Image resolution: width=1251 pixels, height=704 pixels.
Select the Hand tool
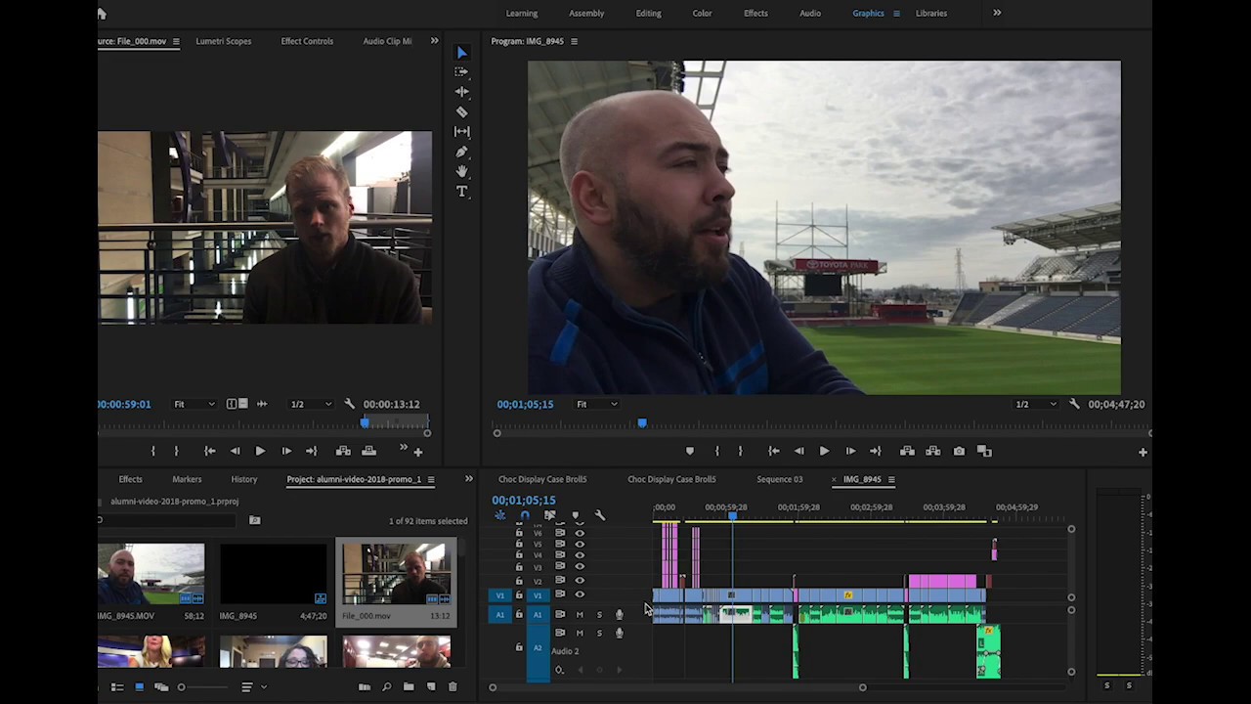pyautogui.click(x=462, y=172)
